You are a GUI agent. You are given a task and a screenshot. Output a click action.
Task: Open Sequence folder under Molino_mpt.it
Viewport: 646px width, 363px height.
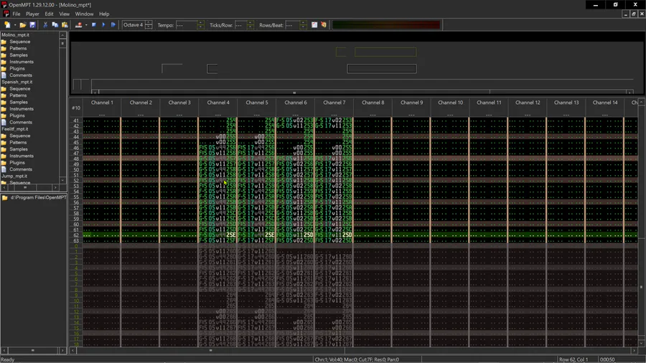pyautogui.click(x=20, y=42)
